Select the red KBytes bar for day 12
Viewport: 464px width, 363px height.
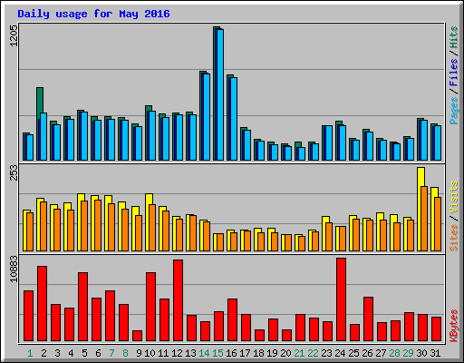(x=179, y=300)
